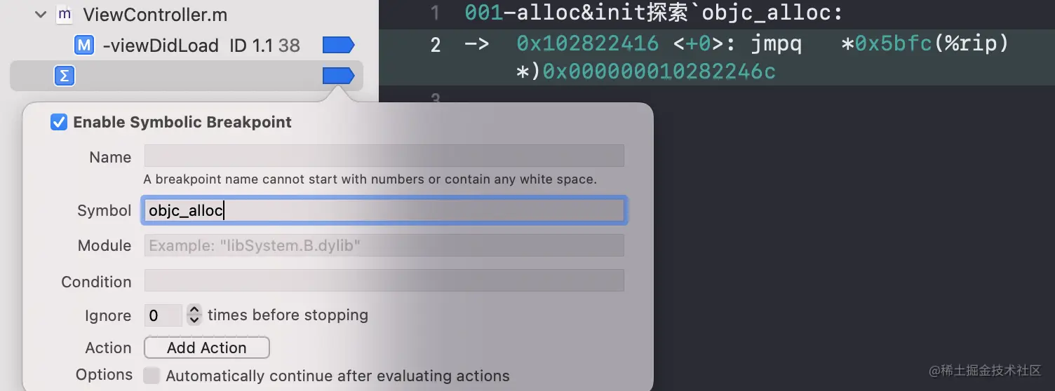The height and width of the screenshot is (391, 1055).
Task: Click the instruction pointer arrow on line 2
Action: 476,45
